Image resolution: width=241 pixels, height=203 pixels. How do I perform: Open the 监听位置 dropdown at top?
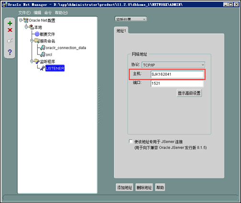click(131, 19)
